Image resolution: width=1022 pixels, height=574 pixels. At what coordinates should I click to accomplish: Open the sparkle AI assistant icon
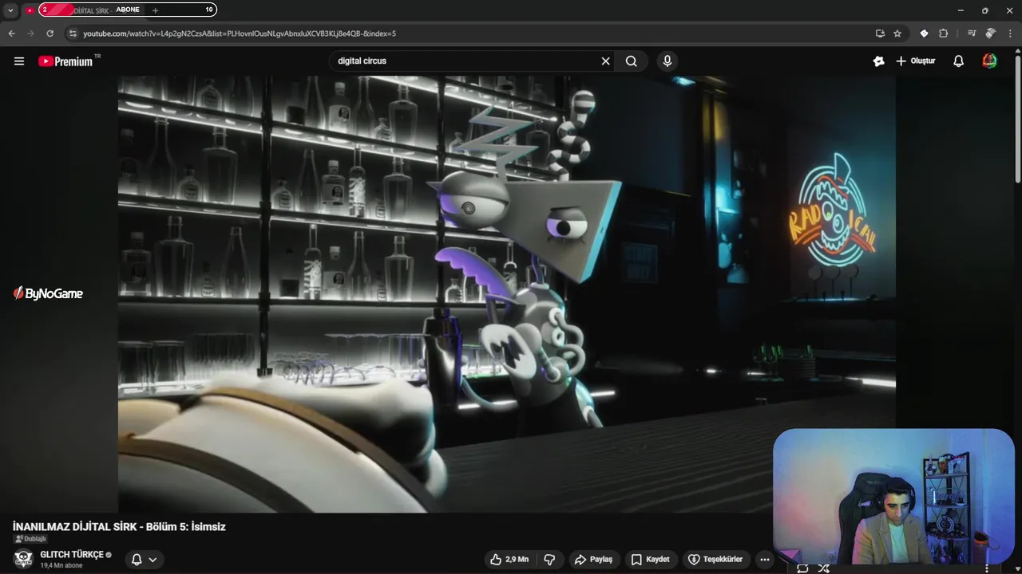878,61
